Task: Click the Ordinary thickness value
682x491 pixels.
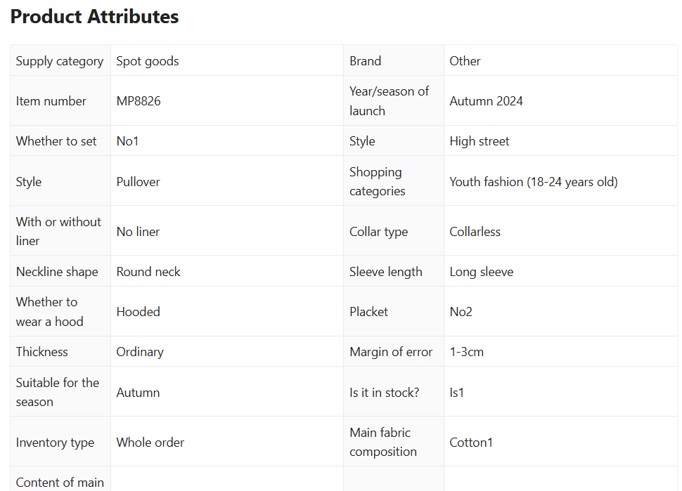Action: (x=140, y=352)
